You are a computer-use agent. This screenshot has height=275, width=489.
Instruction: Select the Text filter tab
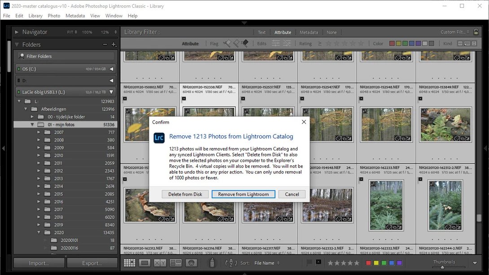coord(262,32)
